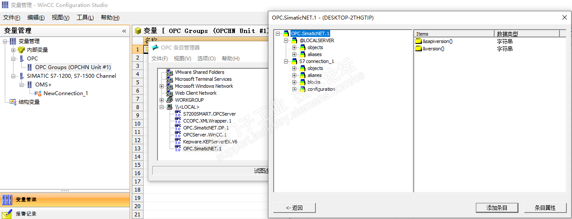572x219 pixels.
Task: Click the 条目属性 button
Action: 545,208
